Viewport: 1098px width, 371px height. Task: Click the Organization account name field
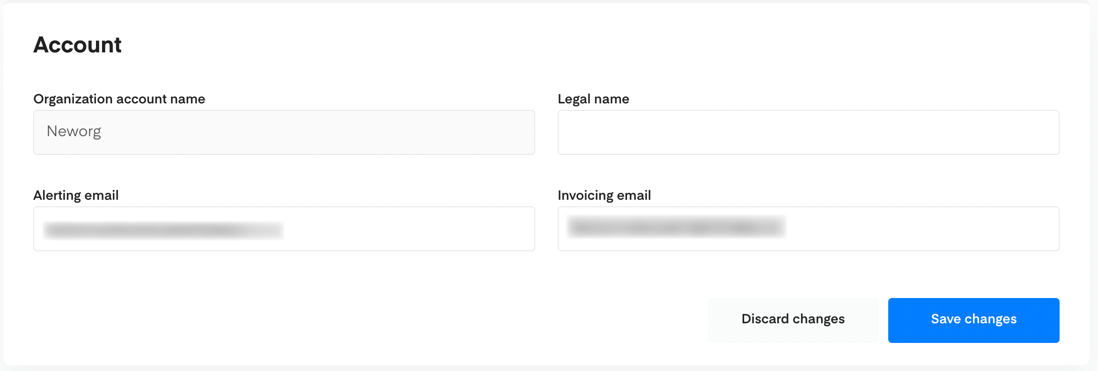[284, 132]
